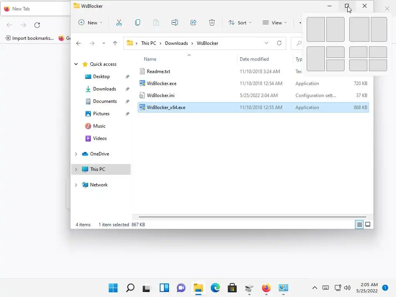Expand the address bar history dropdown
The image size is (396, 297).
tap(266, 43)
